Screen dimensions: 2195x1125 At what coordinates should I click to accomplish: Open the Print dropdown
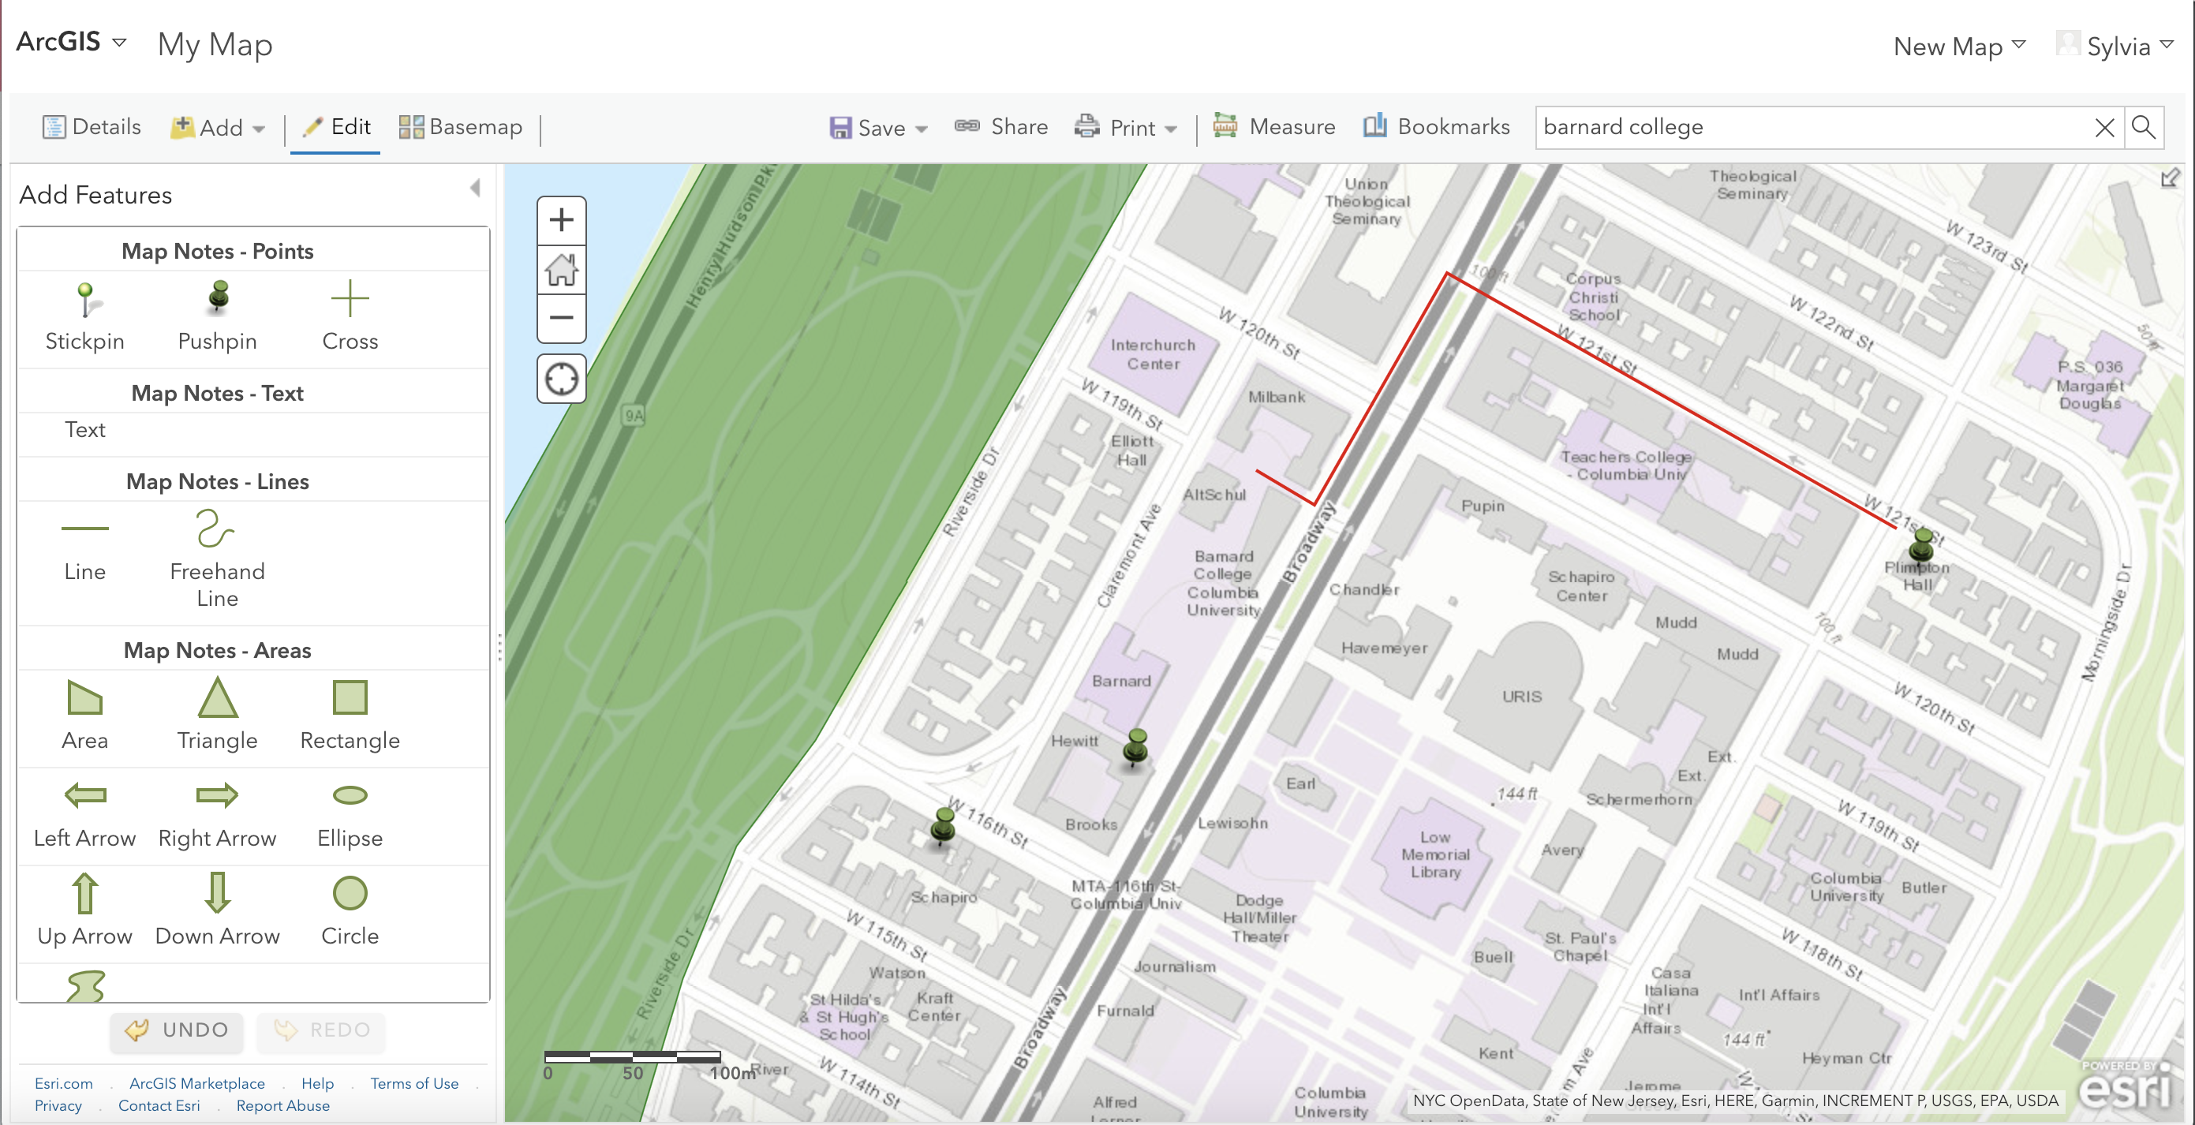pos(1126,128)
